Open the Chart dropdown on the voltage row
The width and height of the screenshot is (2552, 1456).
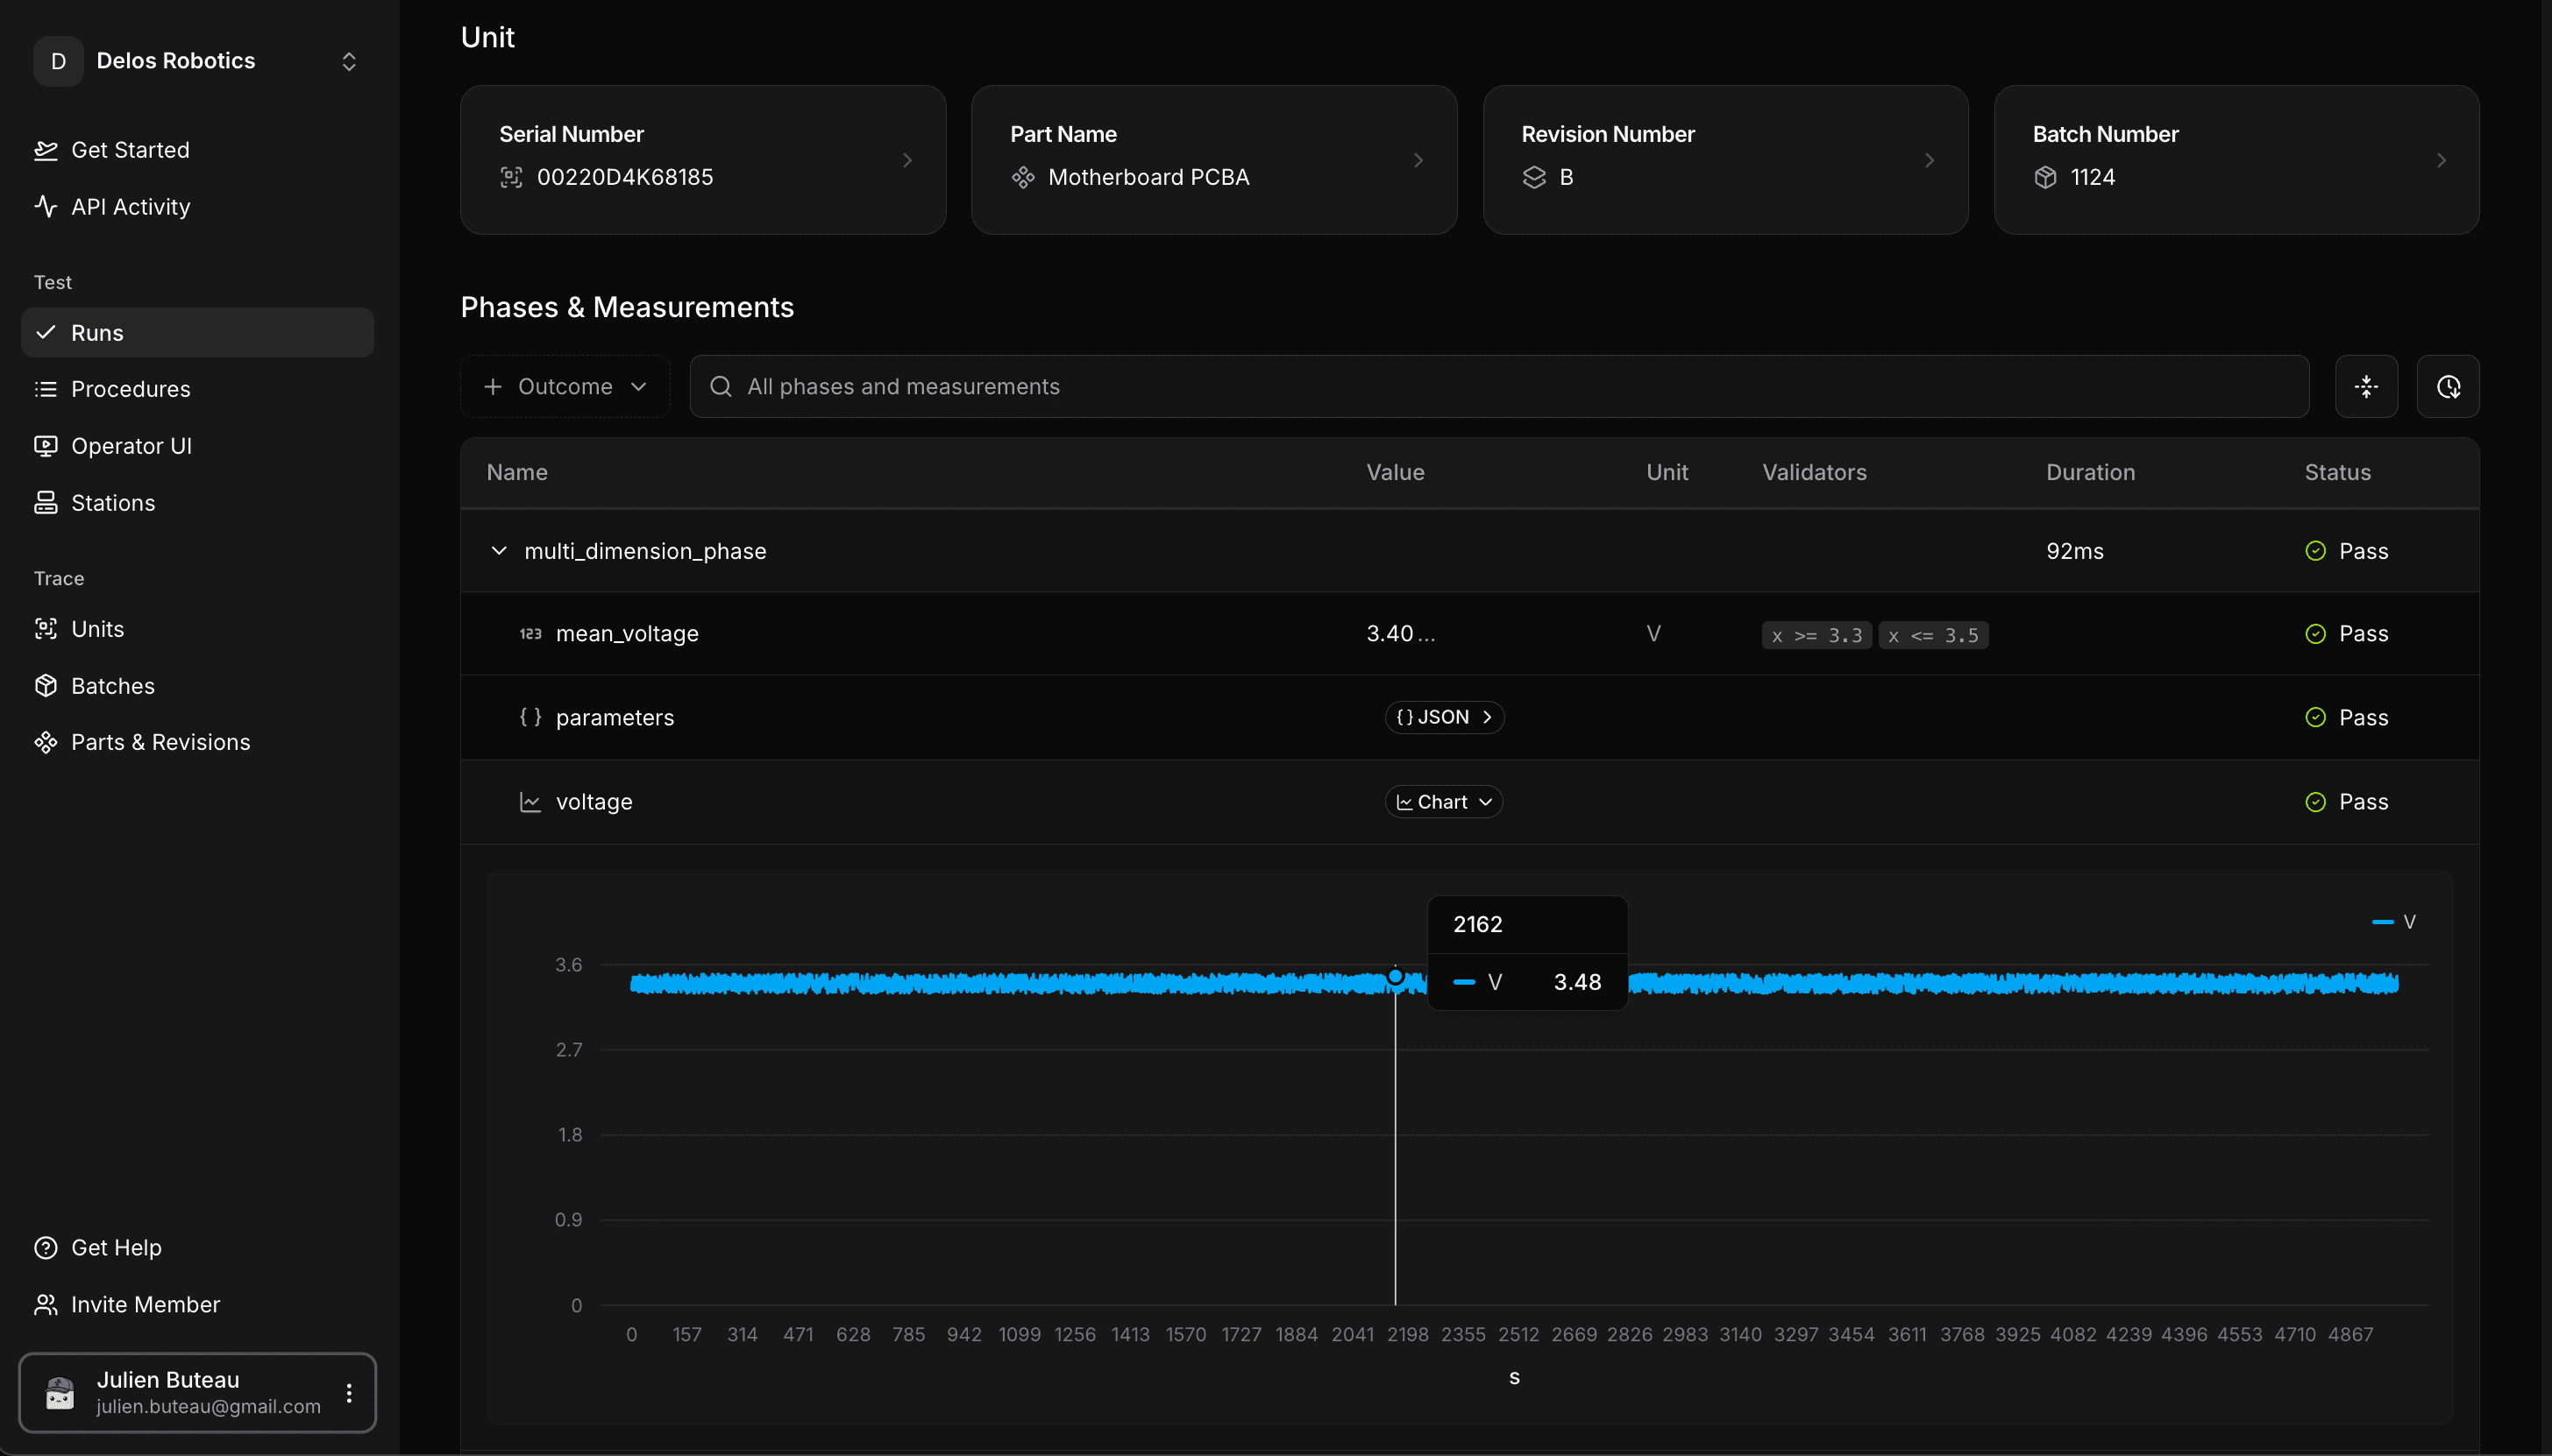click(1442, 801)
